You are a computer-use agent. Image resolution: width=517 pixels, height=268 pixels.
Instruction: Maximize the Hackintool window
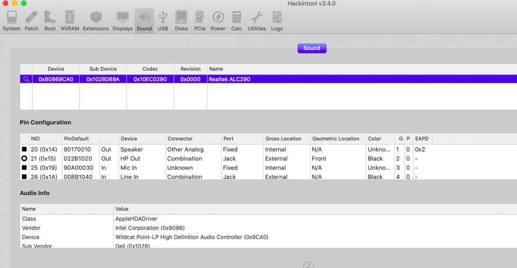pos(24,3)
